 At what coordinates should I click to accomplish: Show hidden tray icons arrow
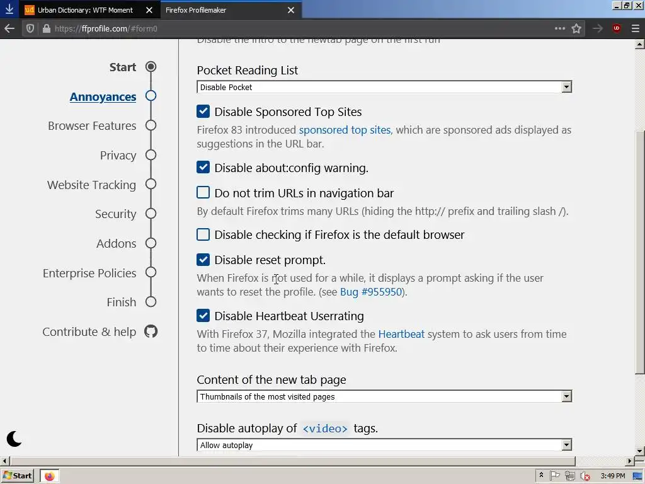coord(541,475)
